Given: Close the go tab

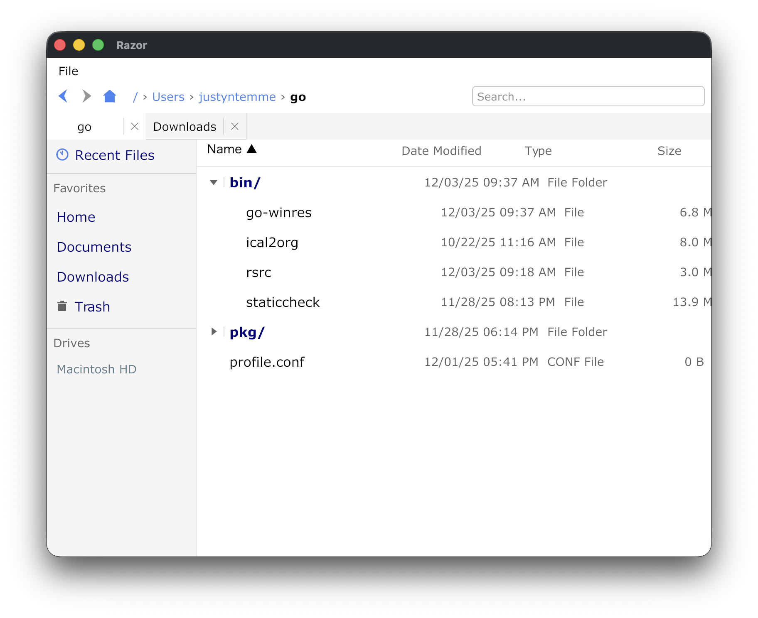Looking at the screenshot, I should click(x=134, y=126).
